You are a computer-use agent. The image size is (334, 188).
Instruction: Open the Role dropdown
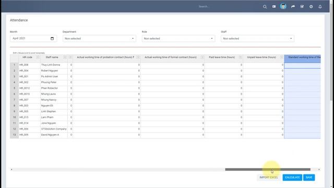[178, 39]
